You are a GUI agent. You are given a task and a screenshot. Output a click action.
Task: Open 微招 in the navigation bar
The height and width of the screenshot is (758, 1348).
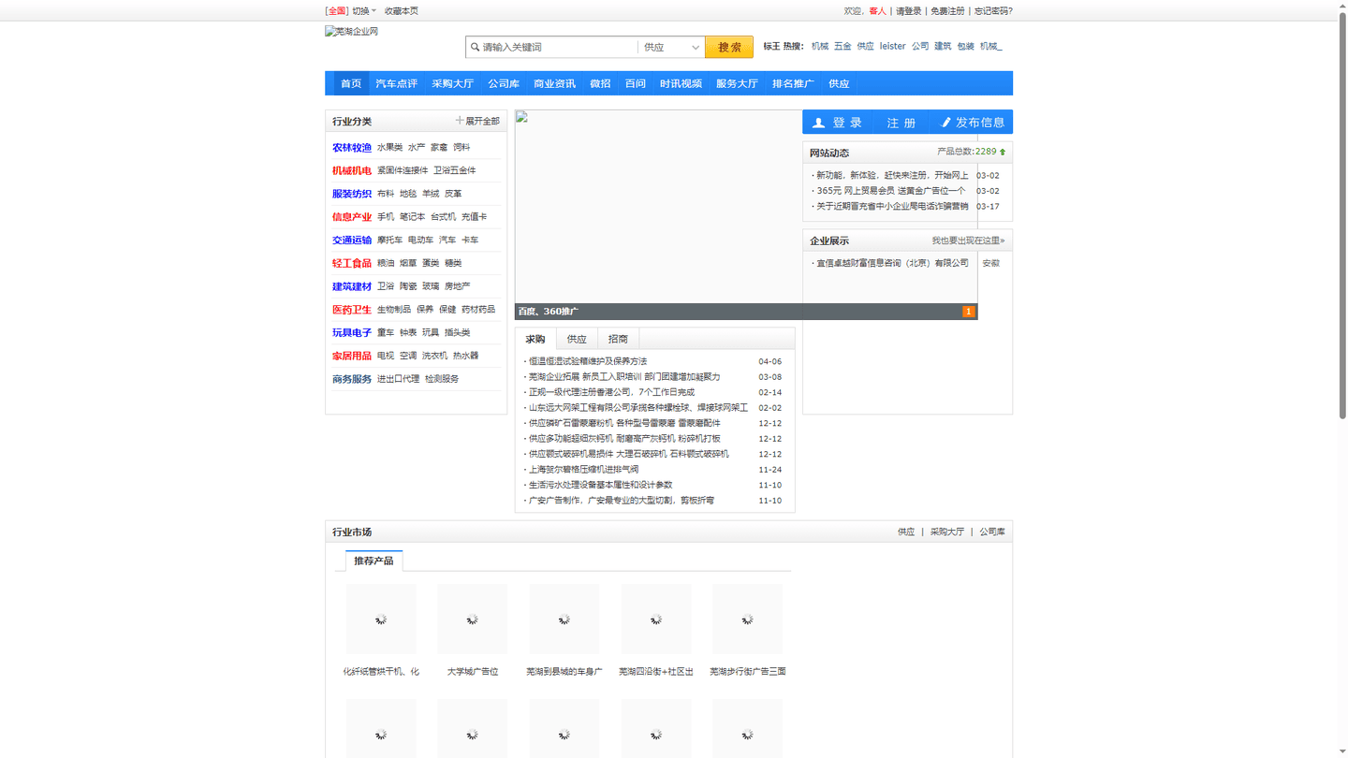pyautogui.click(x=600, y=83)
